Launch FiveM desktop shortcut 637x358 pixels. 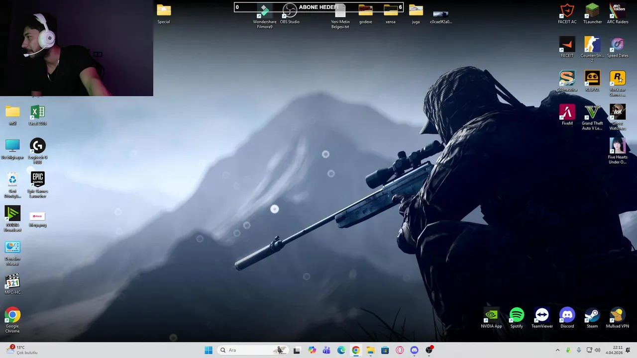(567, 115)
